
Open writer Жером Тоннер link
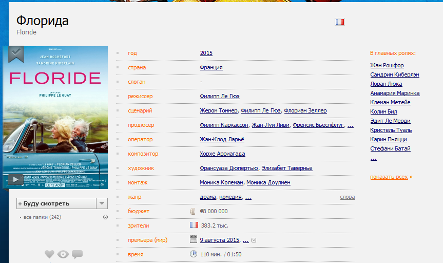pos(219,110)
